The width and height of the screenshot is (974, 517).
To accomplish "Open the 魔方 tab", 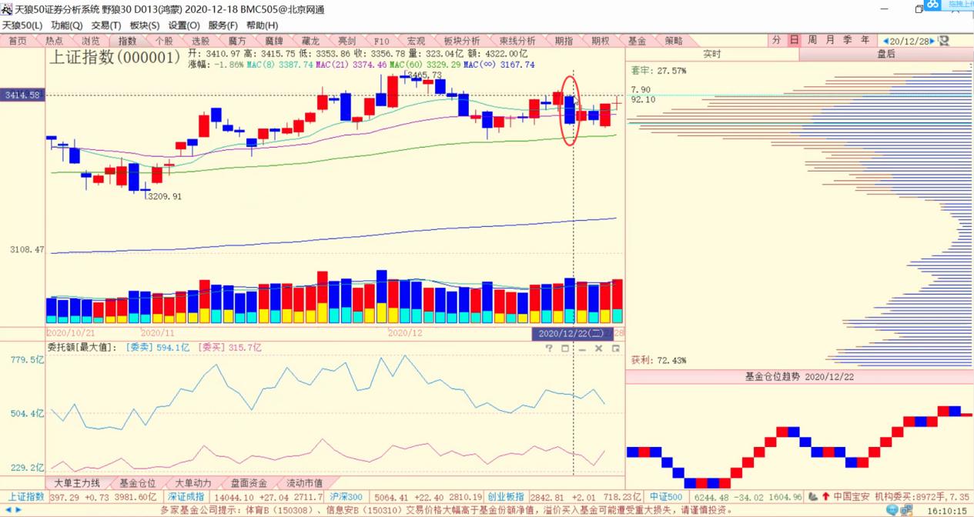I will click(237, 41).
